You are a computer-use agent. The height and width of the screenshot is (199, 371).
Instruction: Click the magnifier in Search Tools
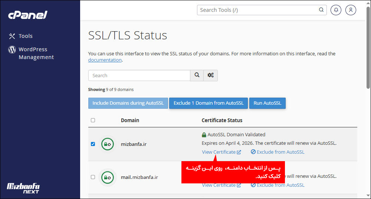pyautogui.click(x=321, y=10)
